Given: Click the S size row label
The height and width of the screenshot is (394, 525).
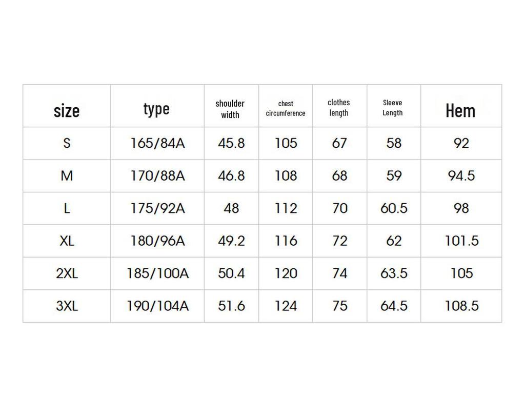Looking at the screenshot, I should coord(67,143).
